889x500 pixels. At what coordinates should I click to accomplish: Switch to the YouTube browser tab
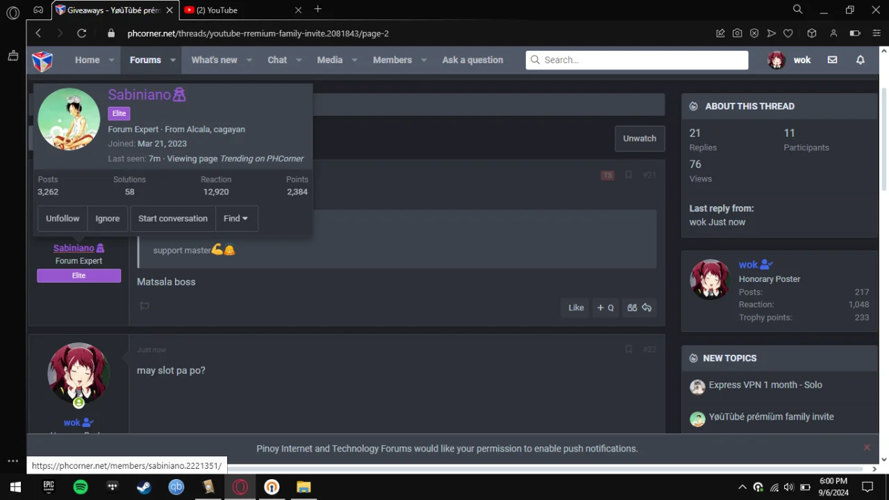click(242, 10)
